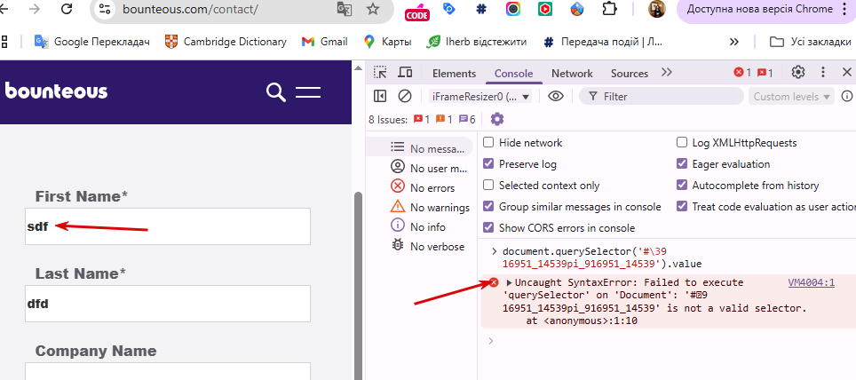Open Chrome three-dot menu
The image size is (856, 380).
pyautogui.click(x=845, y=9)
